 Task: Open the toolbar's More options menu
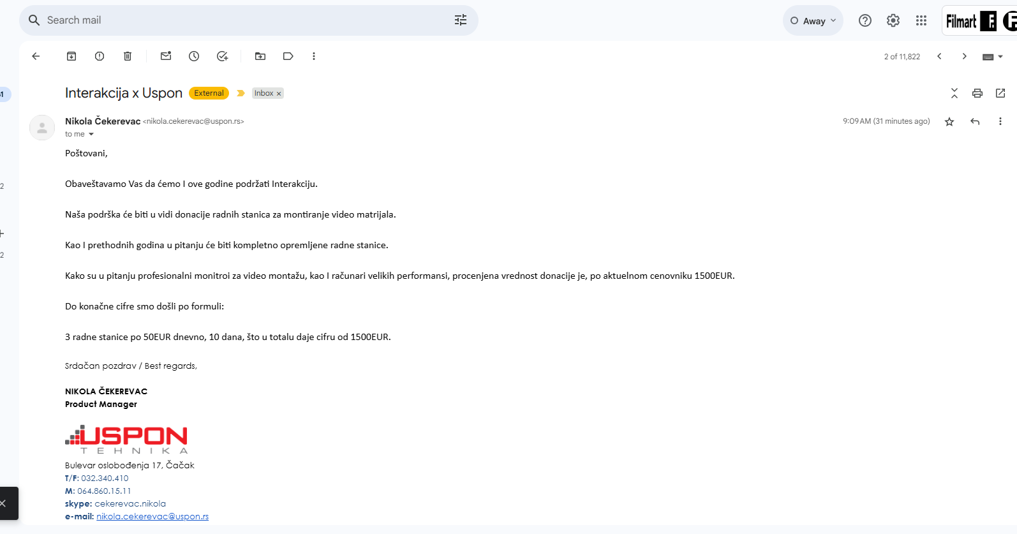tap(314, 56)
